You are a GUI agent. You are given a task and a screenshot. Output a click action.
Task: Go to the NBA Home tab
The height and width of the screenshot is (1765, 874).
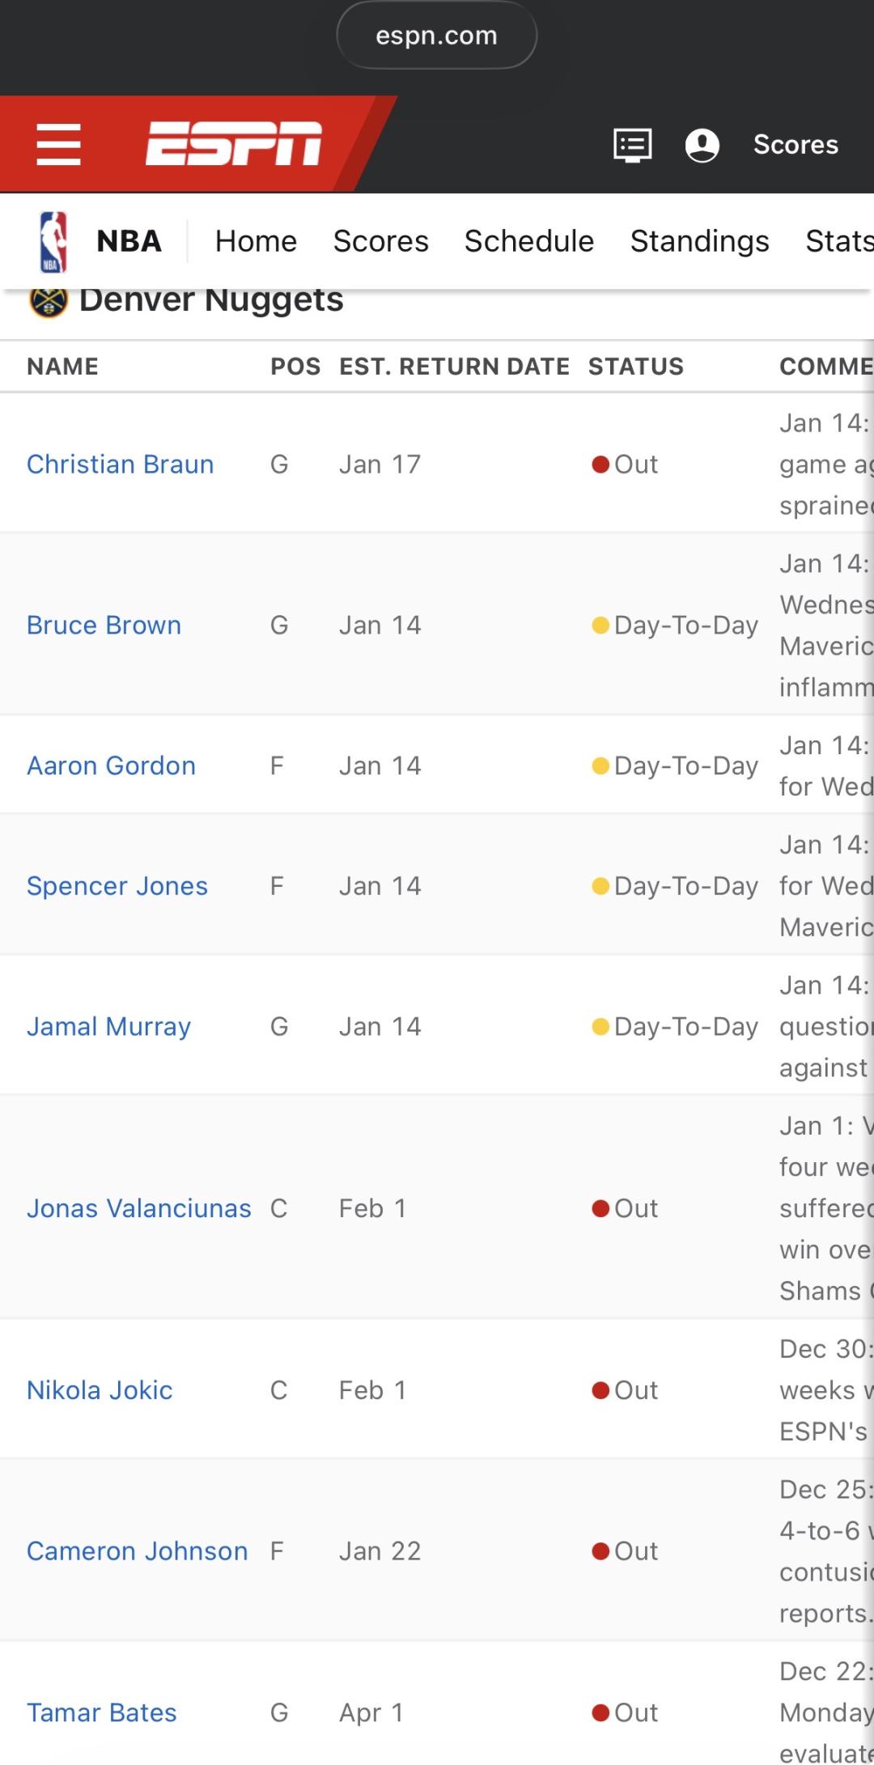point(256,241)
